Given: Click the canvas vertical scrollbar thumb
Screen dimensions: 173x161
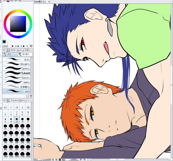Looking at the screenshot, I should [171, 85].
